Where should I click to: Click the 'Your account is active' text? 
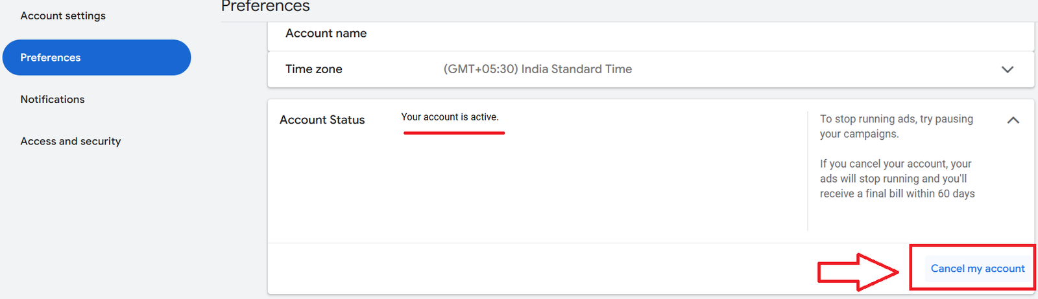(x=450, y=117)
